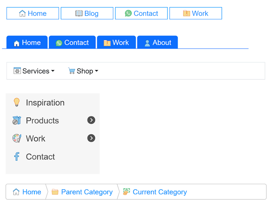Open the Services dropdown menu
Viewport: 272px width, 207px height.
pos(34,71)
